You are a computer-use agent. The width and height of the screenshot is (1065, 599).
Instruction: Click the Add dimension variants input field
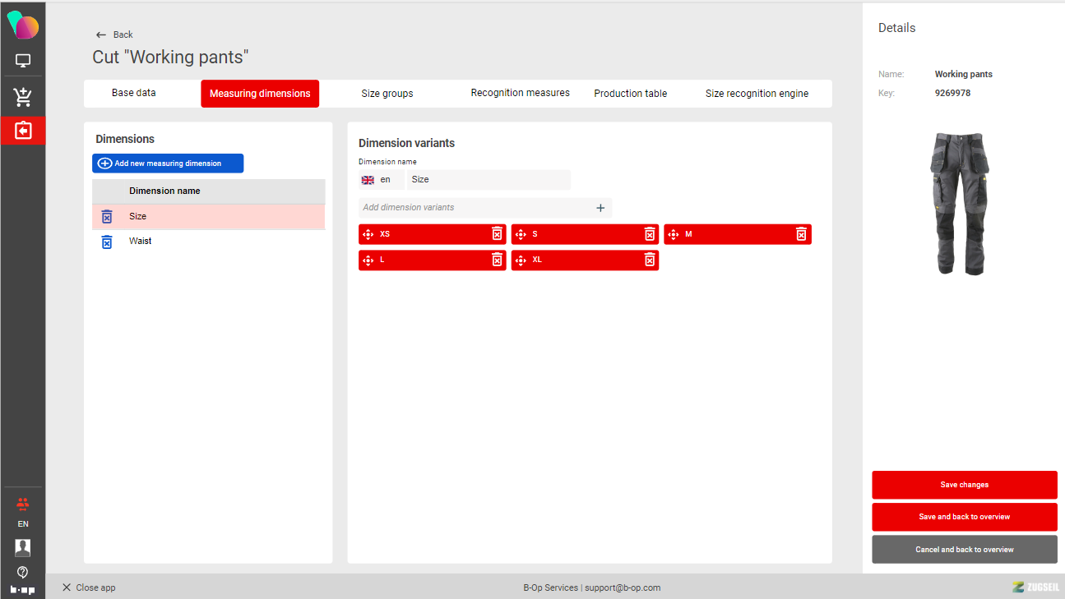[475, 208]
